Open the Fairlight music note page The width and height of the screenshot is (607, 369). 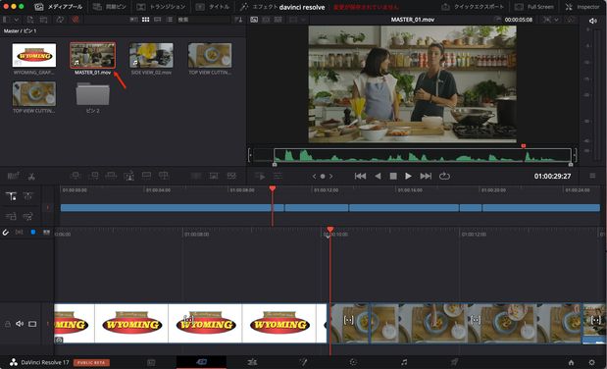[404, 362]
